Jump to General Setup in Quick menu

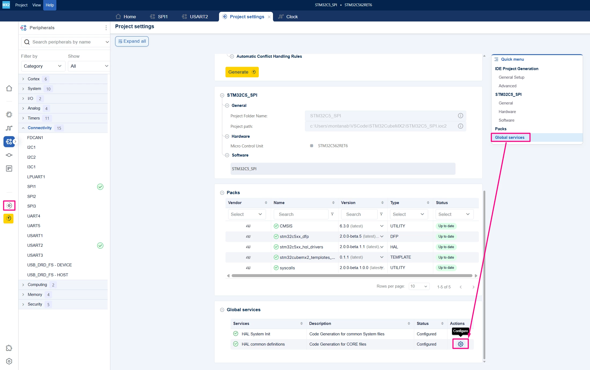pos(511,77)
